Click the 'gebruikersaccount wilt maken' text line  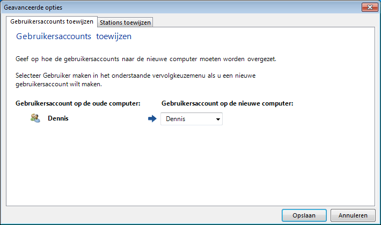[x=58, y=84]
